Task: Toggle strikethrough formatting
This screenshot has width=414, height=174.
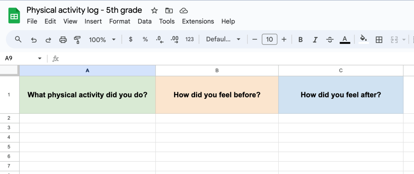Action: (330, 39)
